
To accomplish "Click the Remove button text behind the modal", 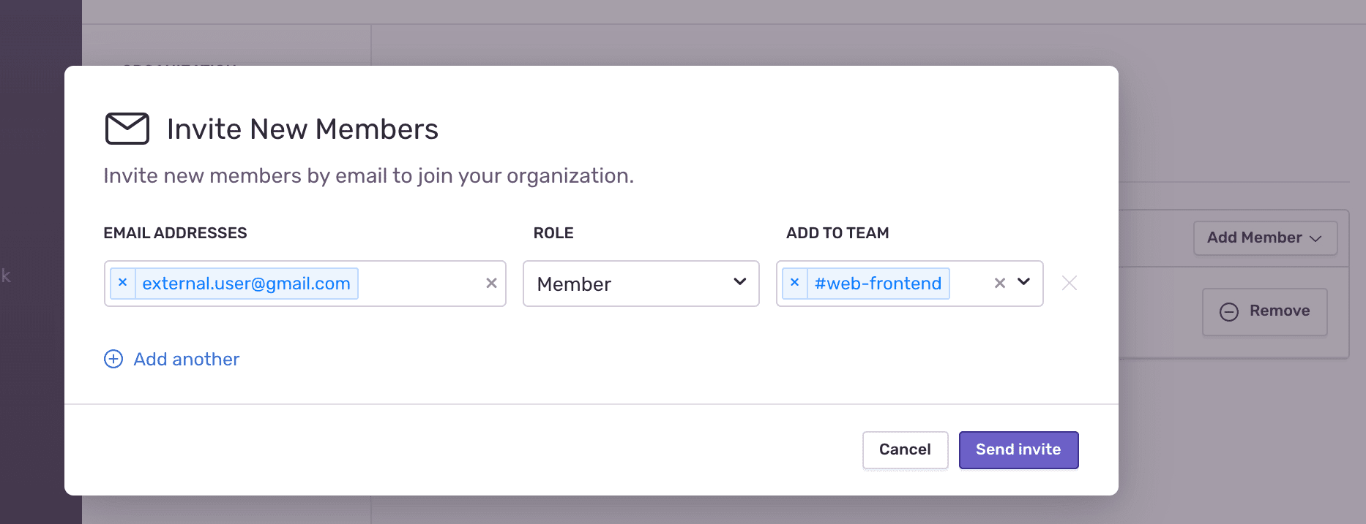I will [x=1279, y=311].
